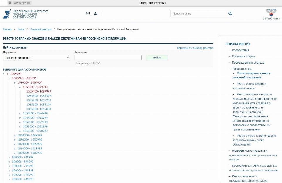Select Изобретения in the sidebar
282x183 pixels.
pos(240,50)
